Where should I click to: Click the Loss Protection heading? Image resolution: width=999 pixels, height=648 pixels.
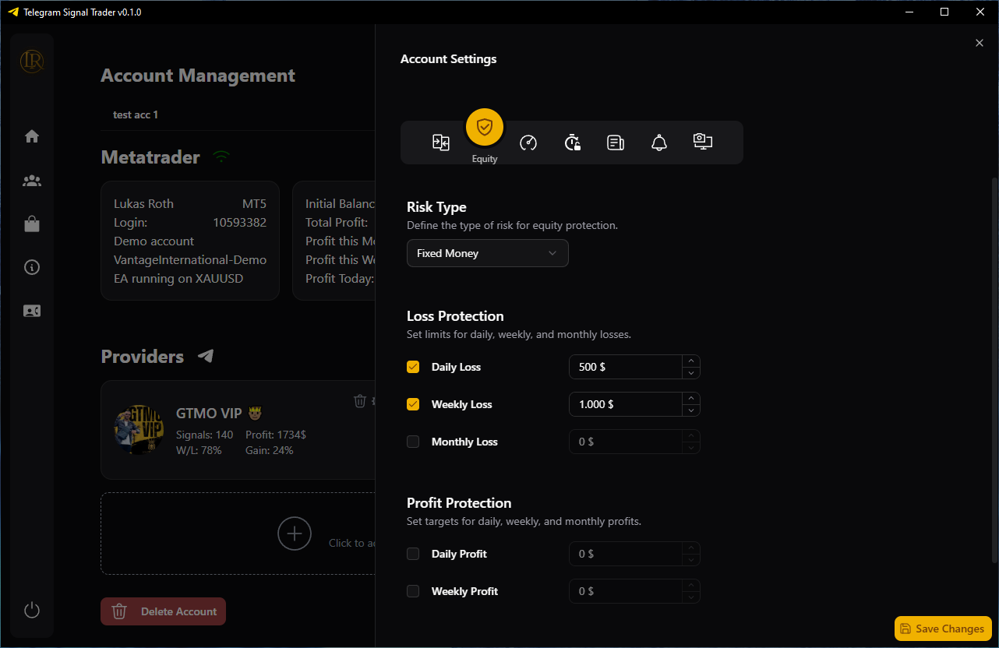click(455, 315)
